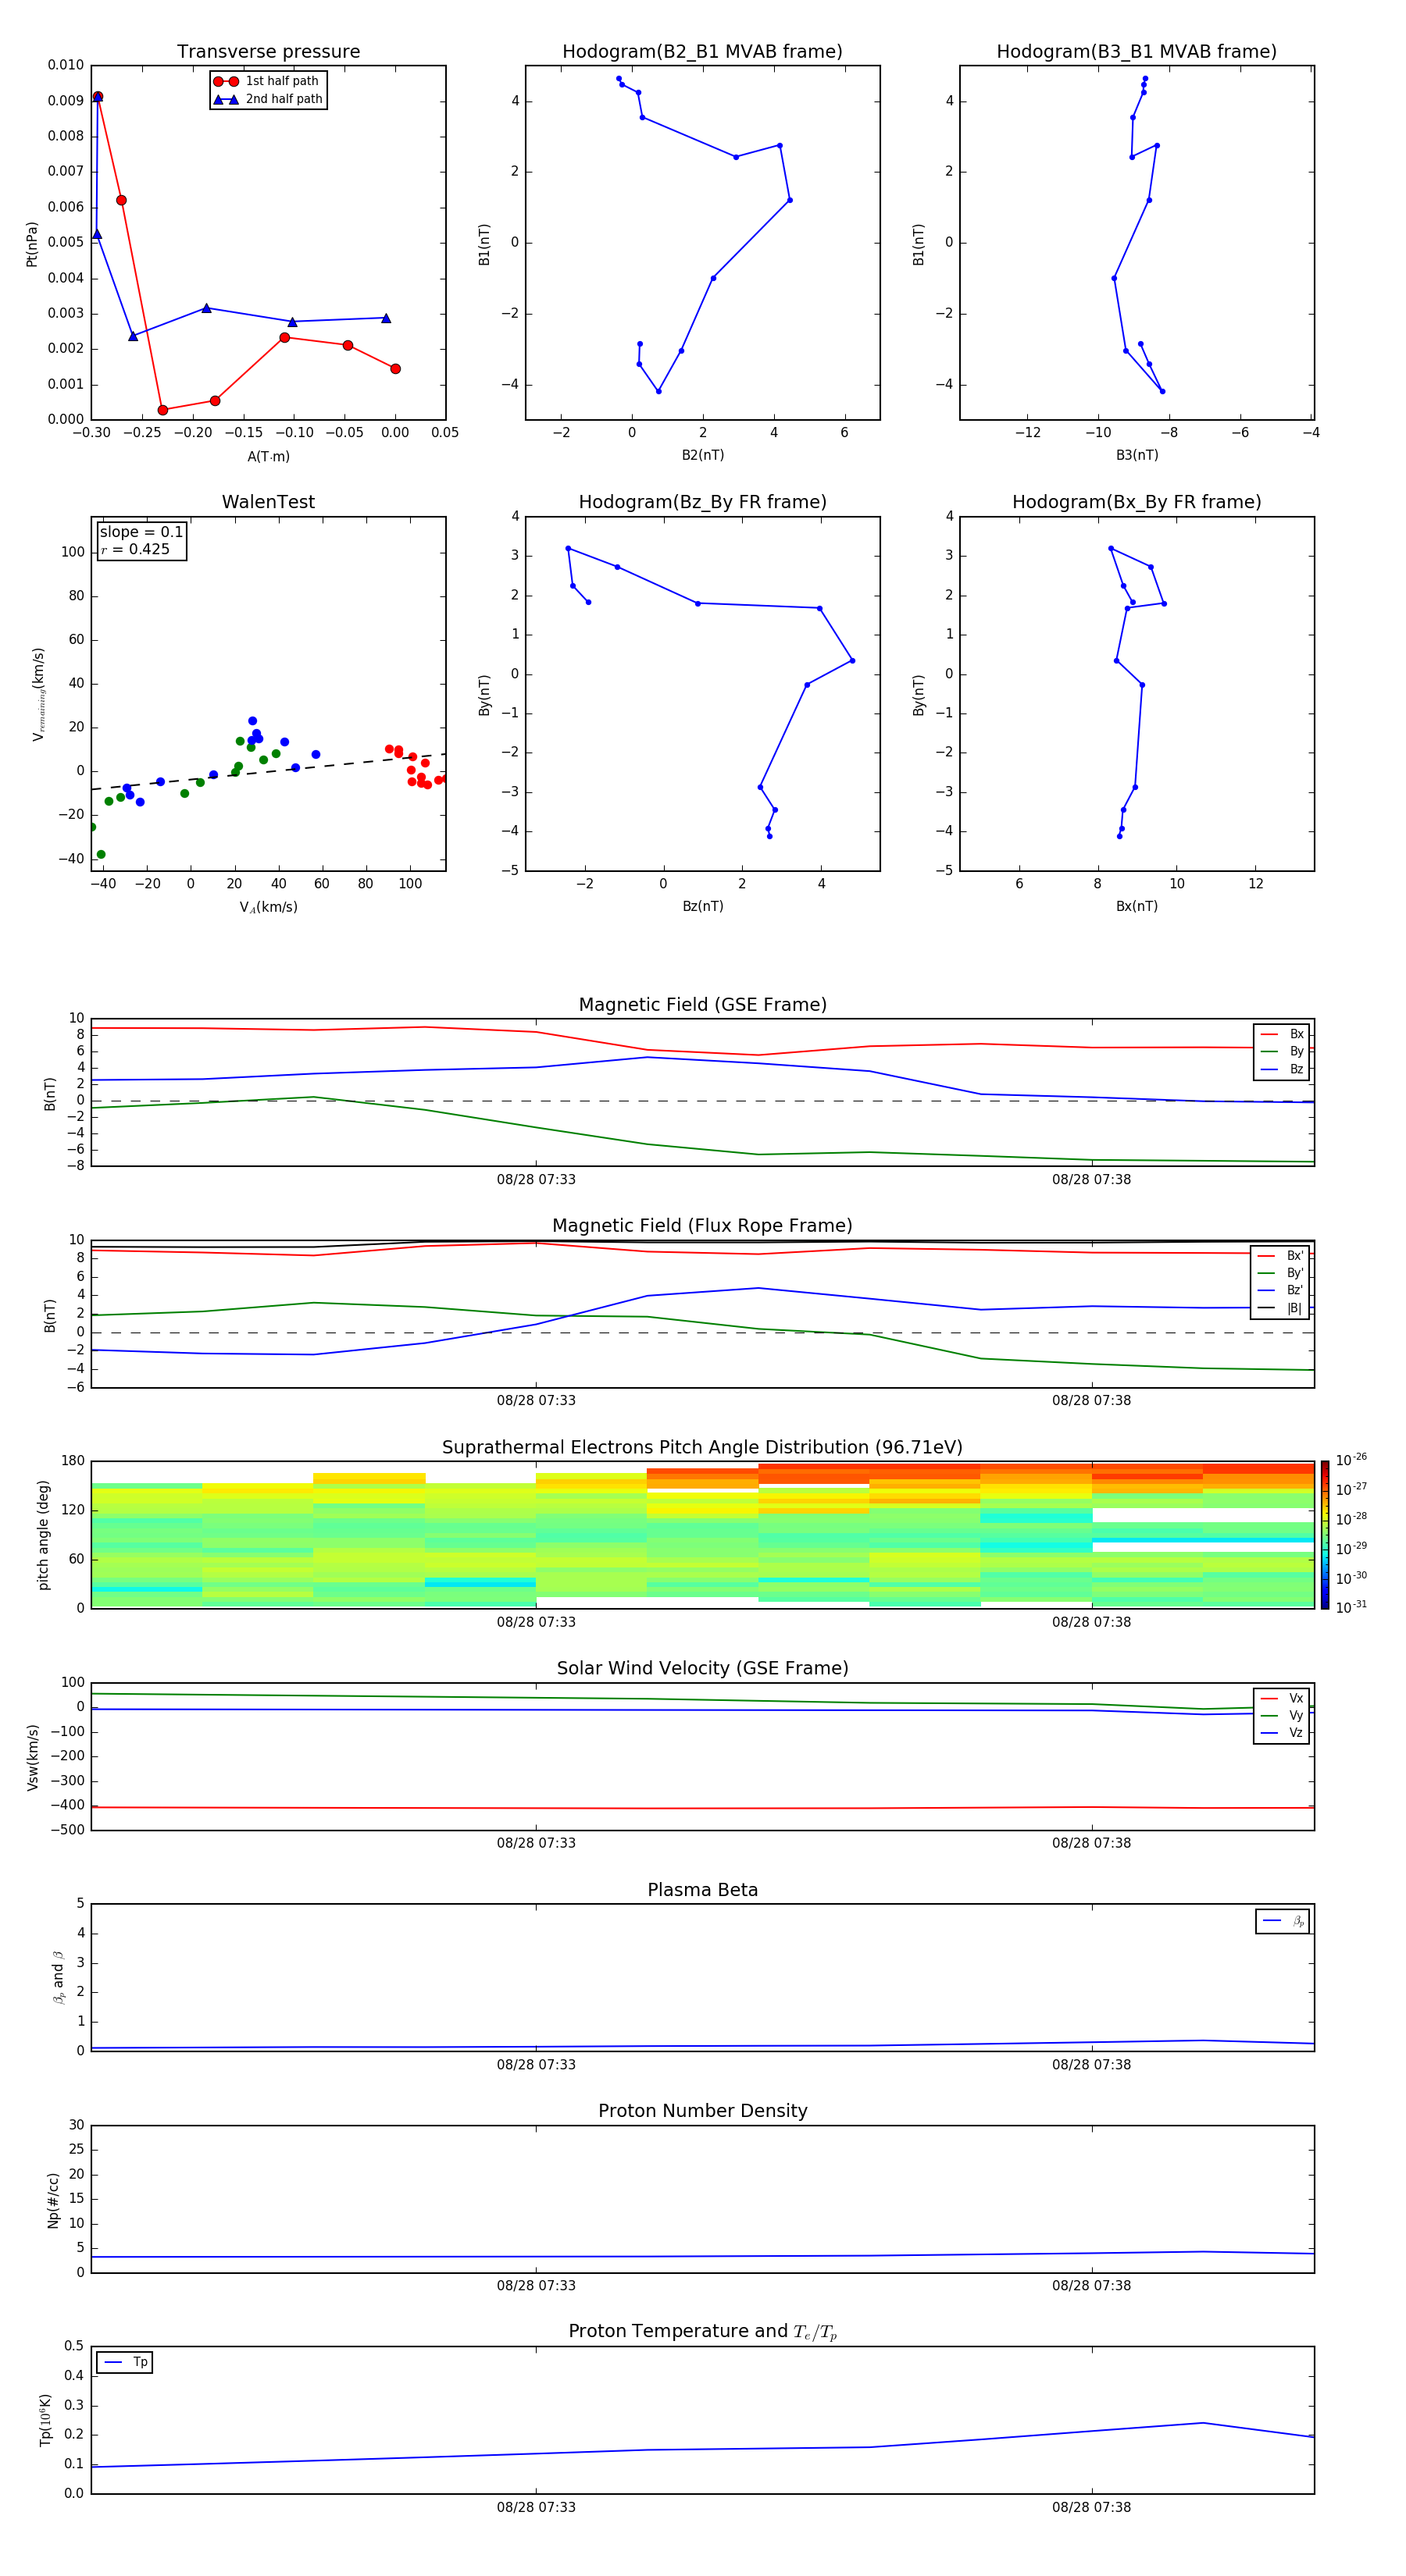This screenshot has height=2576, width=1406.
Task: Select the '1st half path' legend entry
Action: pos(267,81)
